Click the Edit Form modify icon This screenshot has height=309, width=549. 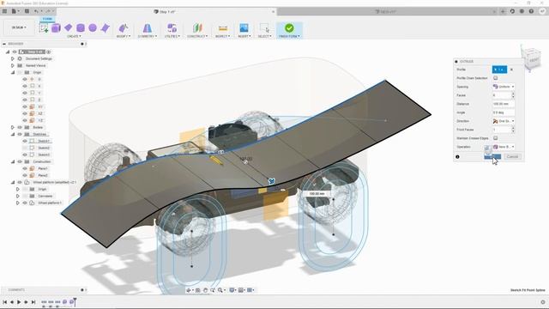point(124,28)
